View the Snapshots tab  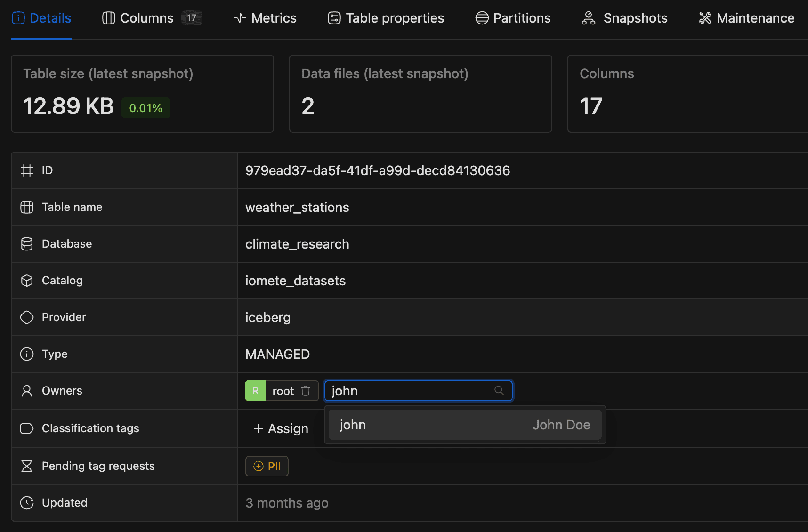click(624, 18)
